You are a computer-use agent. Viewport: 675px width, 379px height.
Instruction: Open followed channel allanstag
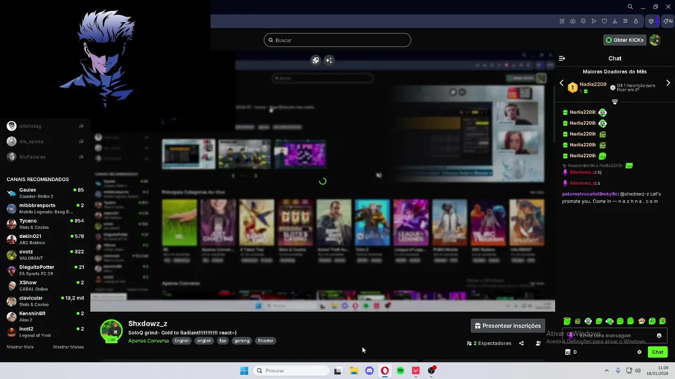(x=45, y=126)
